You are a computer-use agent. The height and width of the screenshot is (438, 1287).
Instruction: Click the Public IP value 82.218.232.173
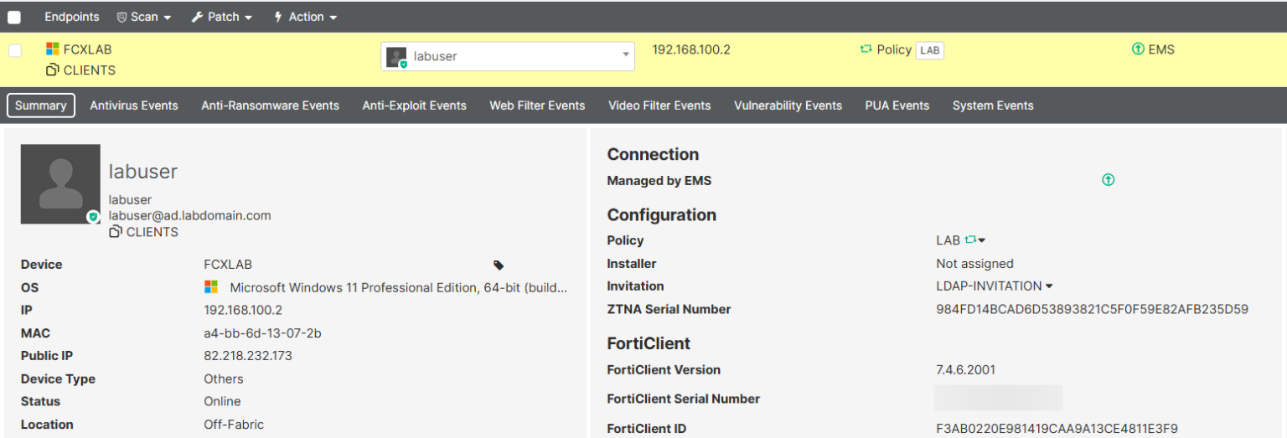tap(248, 356)
